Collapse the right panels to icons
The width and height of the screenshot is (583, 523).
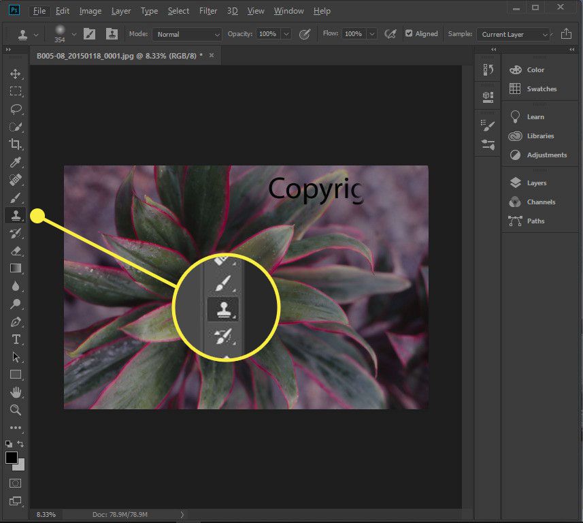coord(572,50)
